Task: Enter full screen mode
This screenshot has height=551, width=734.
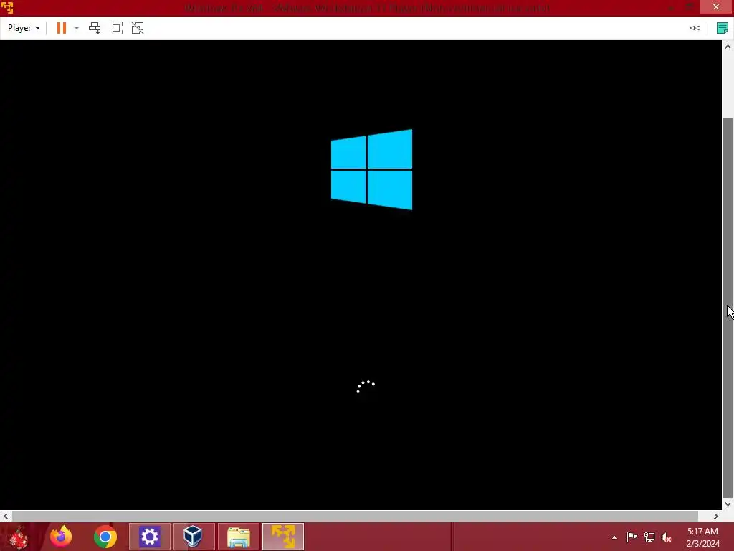Action: (x=116, y=28)
